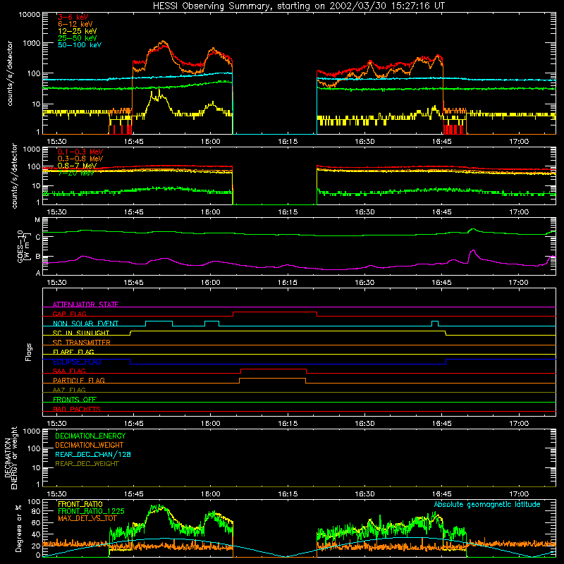Viewport: 564px width, 564px height.
Task: Select the 12-25 keV legend label
Action: [77, 31]
